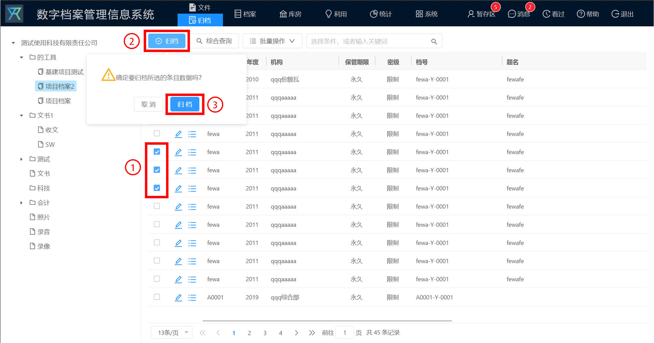Click the 共 45 条记录 total label
This screenshot has height=343, width=654.
click(x=383, y=332)
